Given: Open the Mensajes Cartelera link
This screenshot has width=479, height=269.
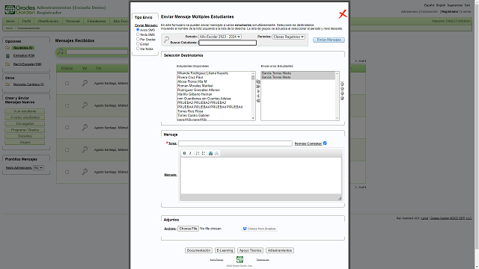Looking at the screenshot, I should (28, 84).
